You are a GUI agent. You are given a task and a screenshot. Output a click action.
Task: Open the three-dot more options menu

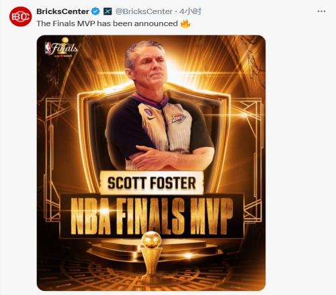321,11
